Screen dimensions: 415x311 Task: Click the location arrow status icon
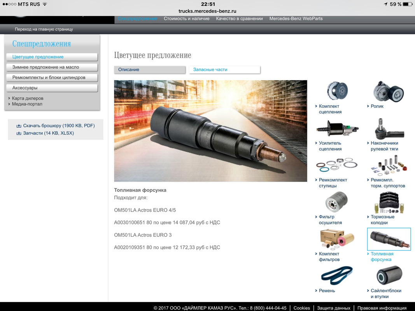[385, 4]
